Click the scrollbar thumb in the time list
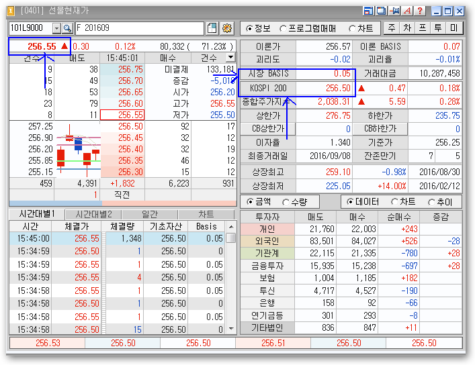Screen dimensions: 475x365 click(231, 238)
